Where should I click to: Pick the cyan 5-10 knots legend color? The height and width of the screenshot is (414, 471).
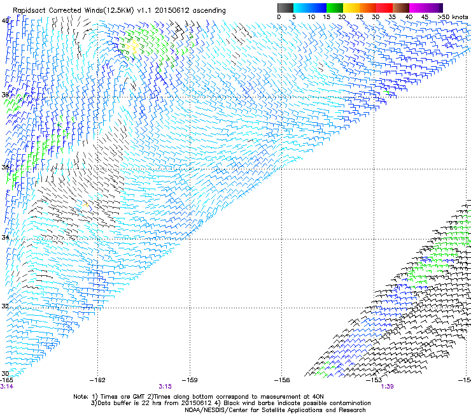[302, 8]
